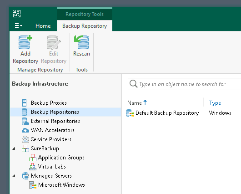Open Microsoft Windows under Managed Servers
The width and height of the screenshot is (241, 194).
pyautogui.click(x=61, y=185)
